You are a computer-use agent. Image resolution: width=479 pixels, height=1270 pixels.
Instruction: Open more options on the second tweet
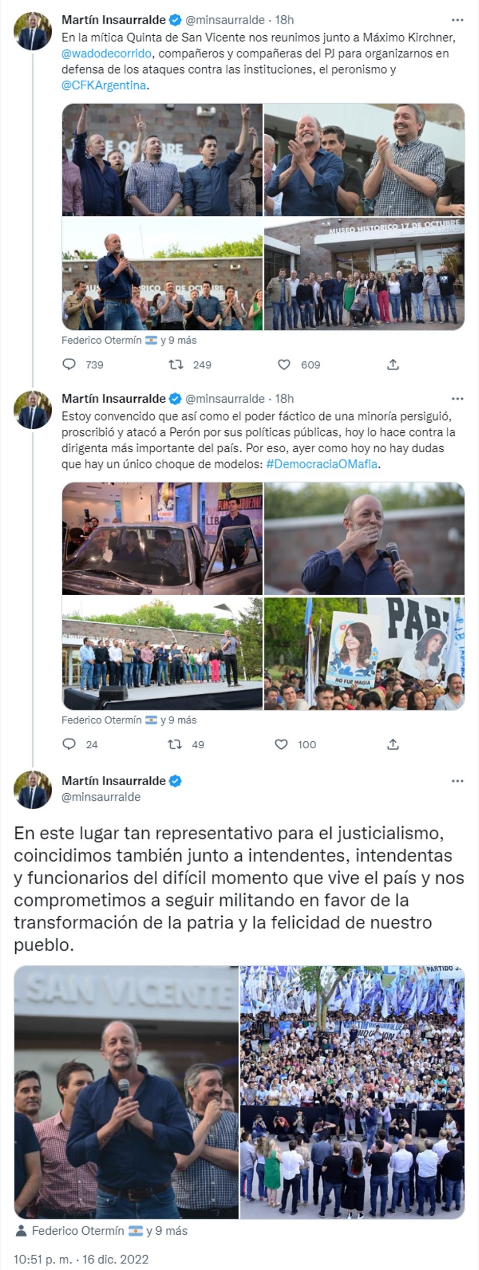tap(458, 399)
